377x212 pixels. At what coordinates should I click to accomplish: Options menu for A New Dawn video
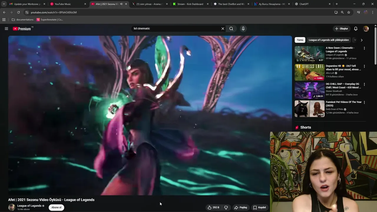(364, 48)
